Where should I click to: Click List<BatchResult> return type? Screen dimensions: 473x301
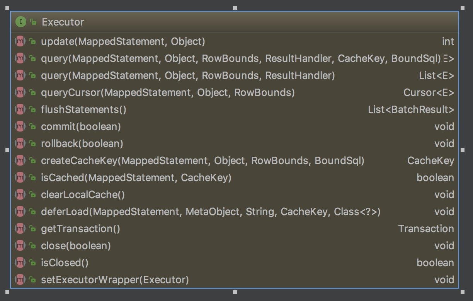pos(411,109)
